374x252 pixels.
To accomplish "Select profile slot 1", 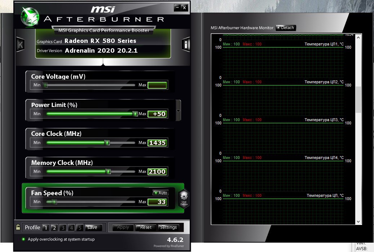I will click(46, 228).
